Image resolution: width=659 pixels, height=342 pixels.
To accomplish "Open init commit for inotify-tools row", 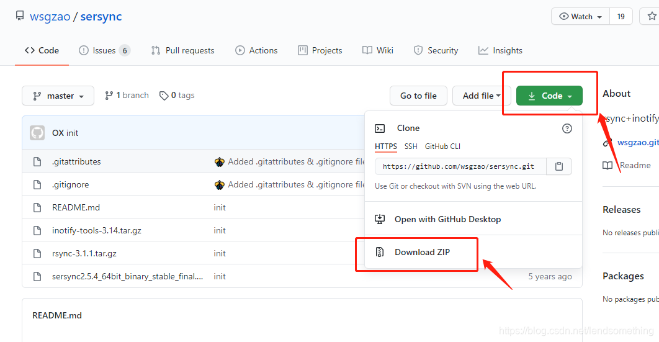I will point(220,230).
